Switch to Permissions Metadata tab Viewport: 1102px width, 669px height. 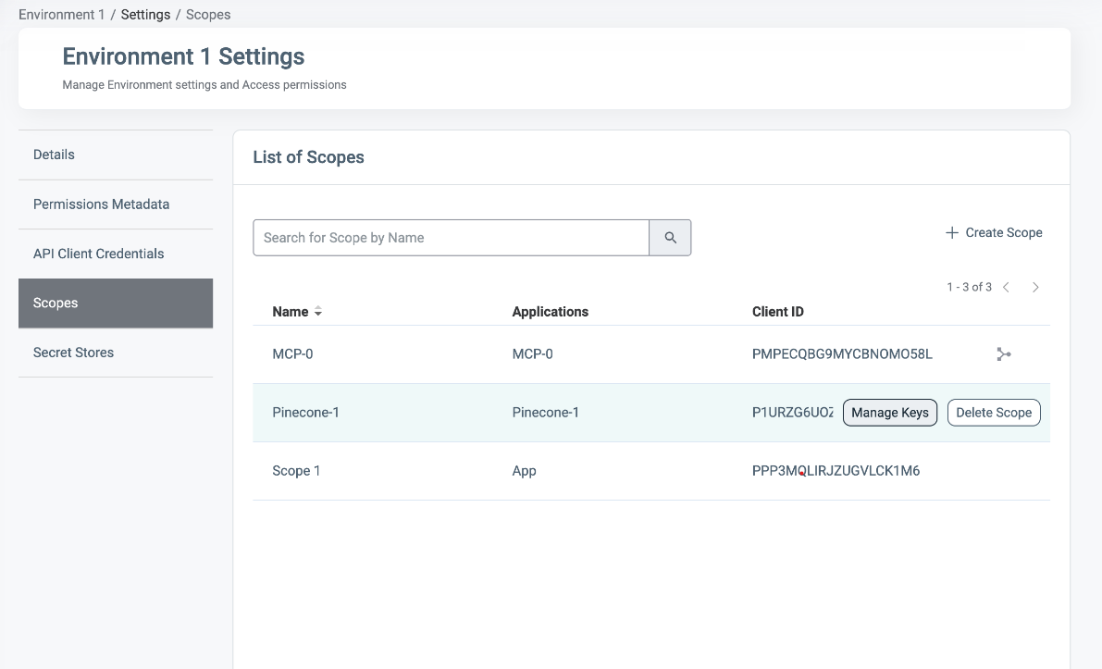[101, 204]
